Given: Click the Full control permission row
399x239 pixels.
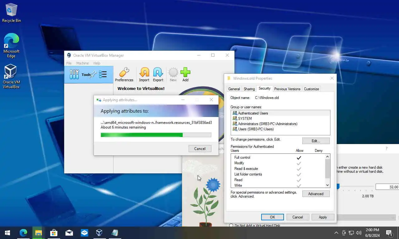Looking at the screenshot, I should [278, 157].
